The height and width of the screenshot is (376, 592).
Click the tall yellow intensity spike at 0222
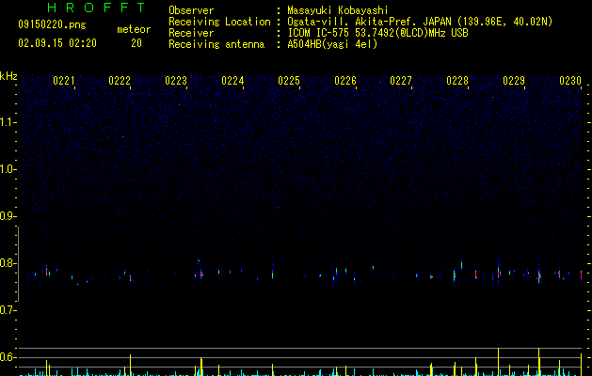pos(130,365)
